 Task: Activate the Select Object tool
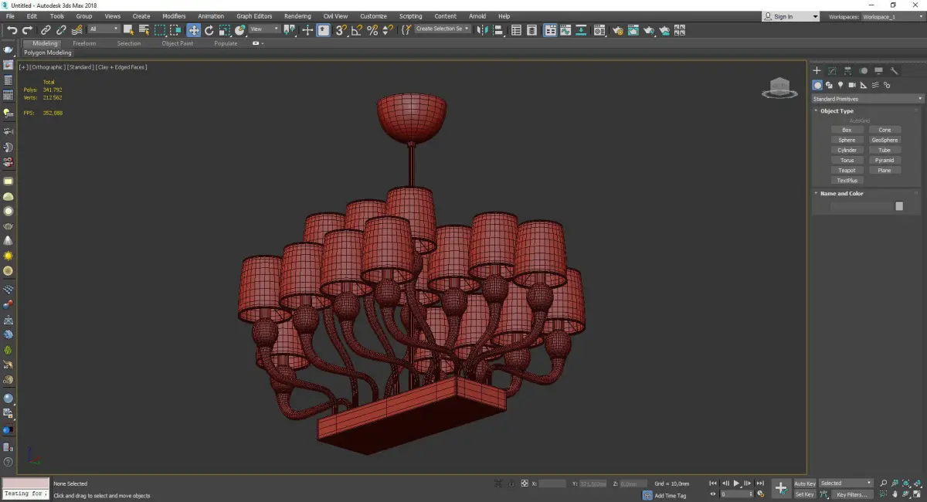pyautogui.click(x=128, y=30)
